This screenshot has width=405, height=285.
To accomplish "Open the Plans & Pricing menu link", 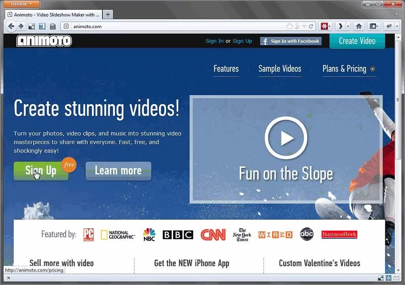I will click(344, 68).
